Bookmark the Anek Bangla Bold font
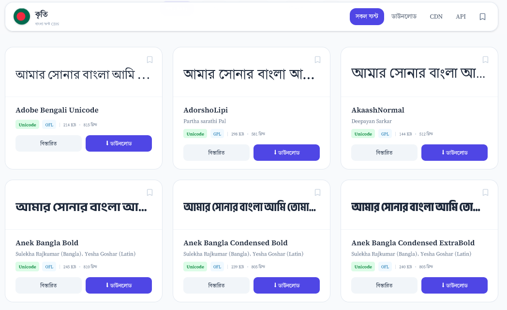 point(149,192)
